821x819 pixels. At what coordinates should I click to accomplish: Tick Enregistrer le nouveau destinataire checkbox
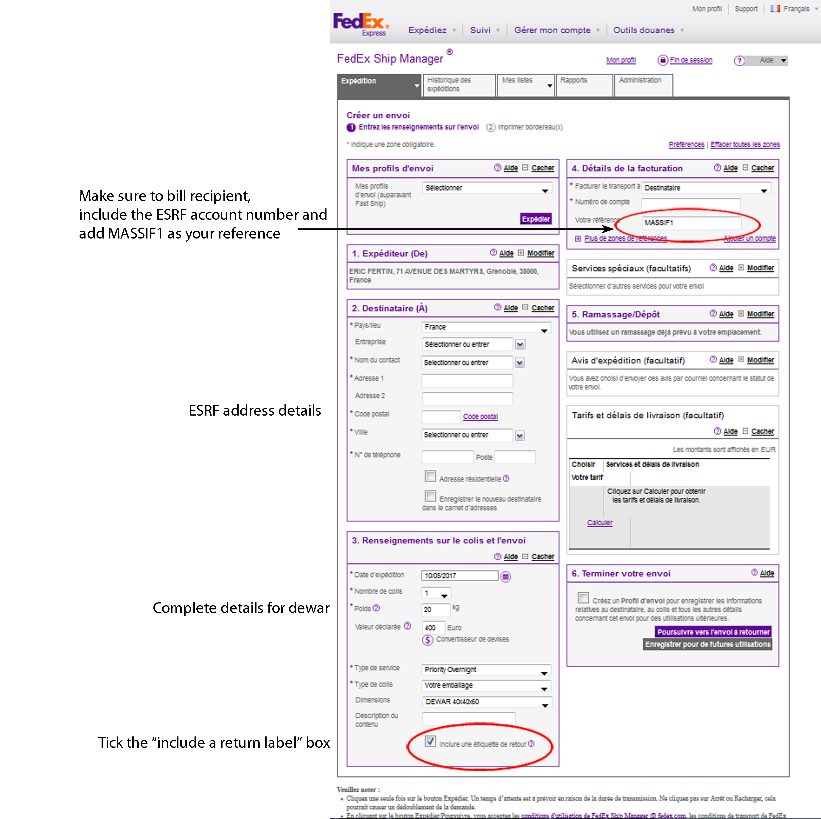click(x=430, y=496)
